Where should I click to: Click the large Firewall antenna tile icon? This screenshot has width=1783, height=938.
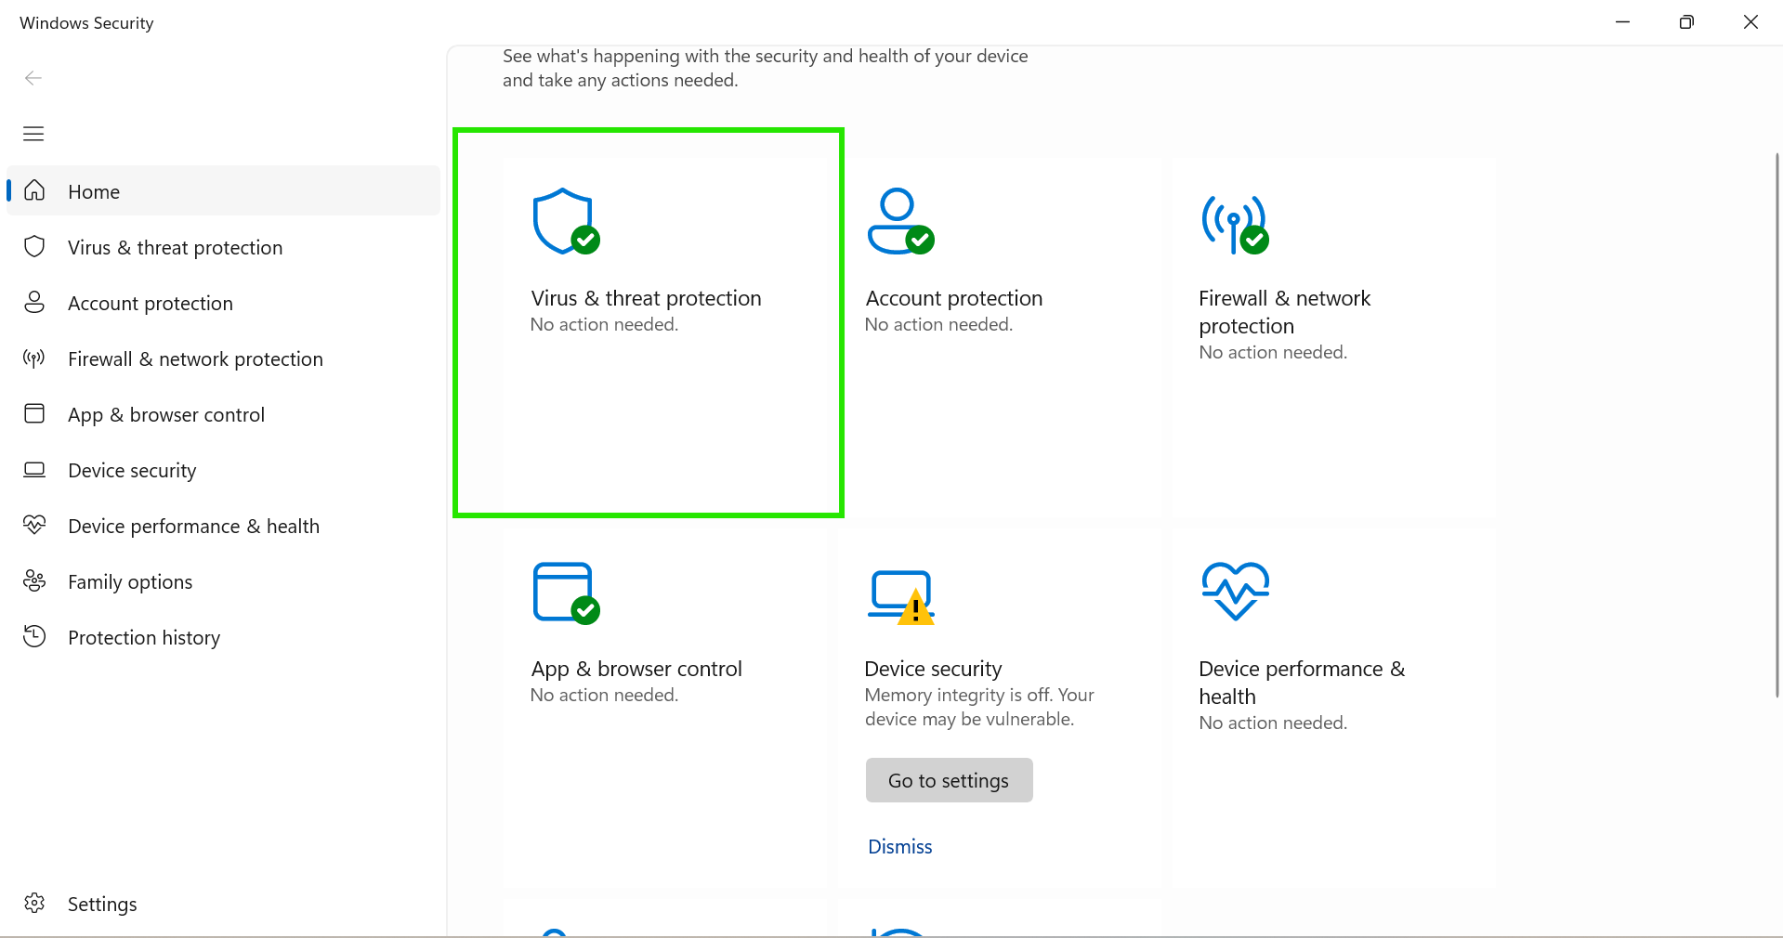point(1235,224)
